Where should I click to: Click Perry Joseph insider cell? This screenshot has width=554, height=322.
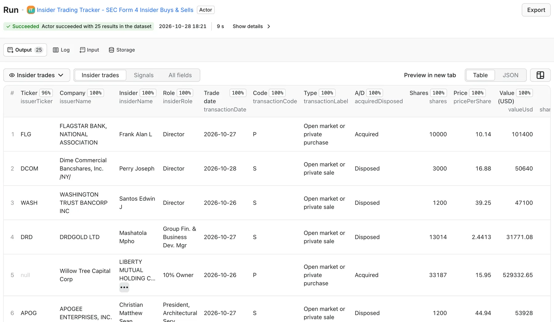tap(137, 168)
